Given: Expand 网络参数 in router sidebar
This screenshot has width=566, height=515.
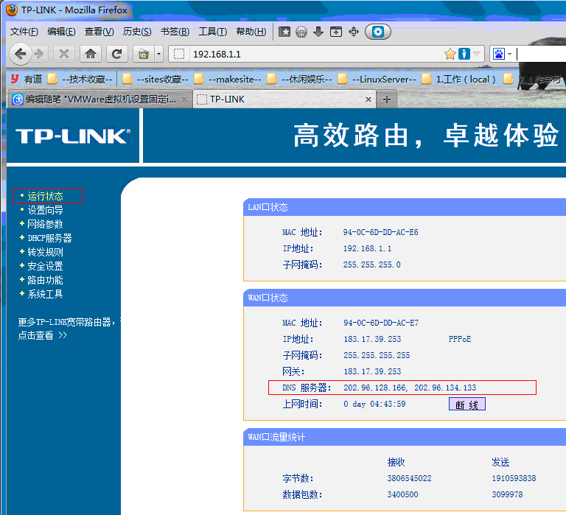Looking at the screenshot, I should [45, 224].
